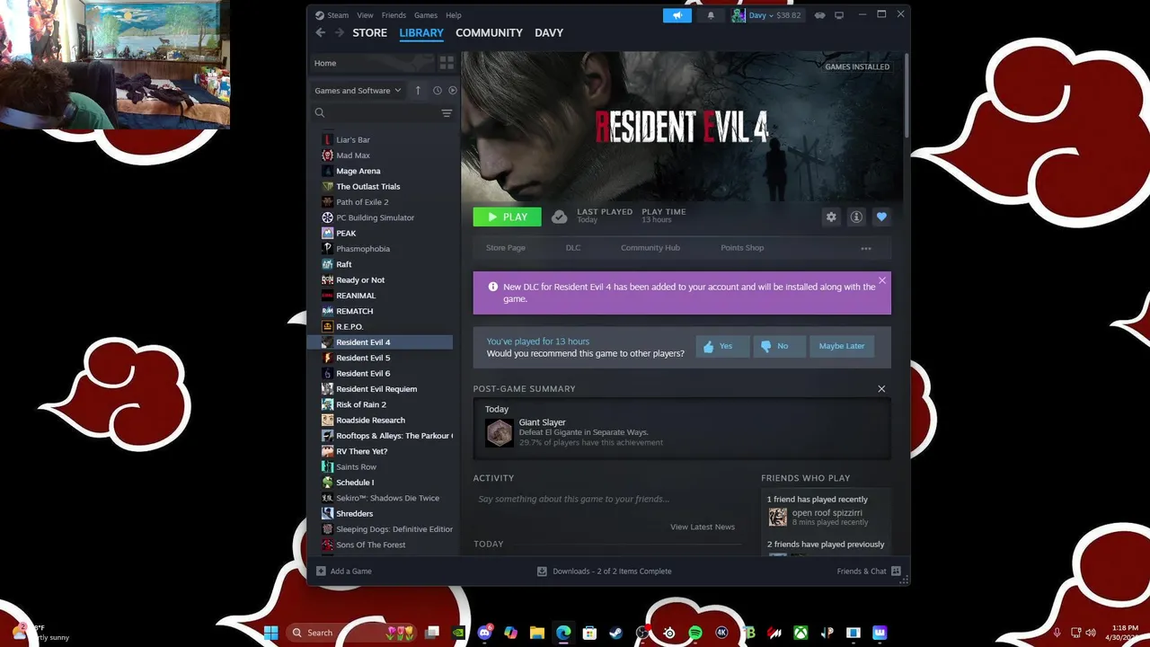Open the three-dots more links menu

[x=866, y=248]
